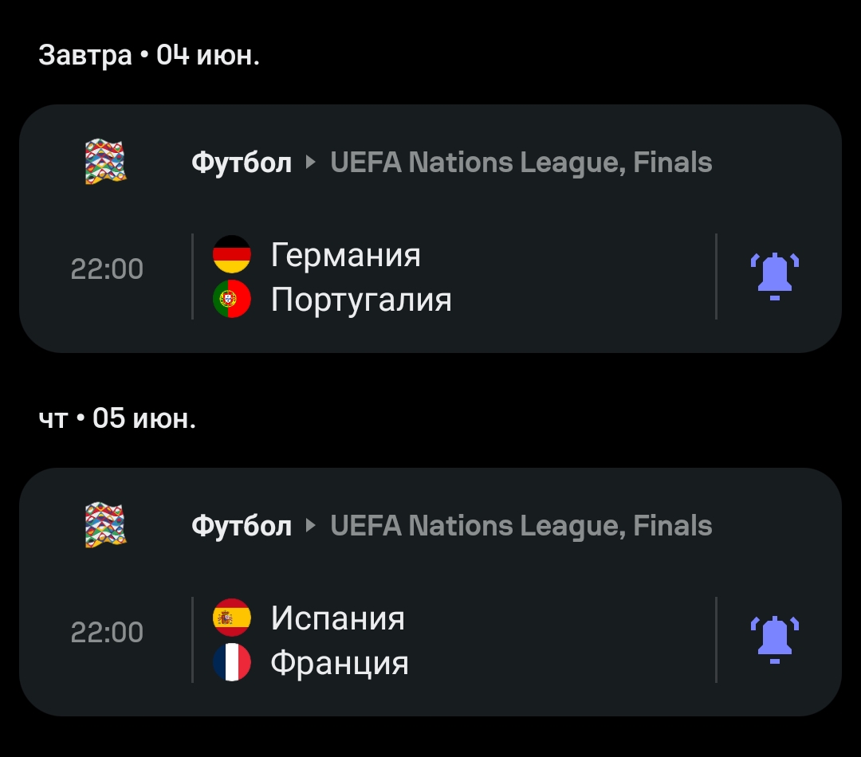The image size is (861, 757).
Task: Click the Spain flag icon
Action: tap(232, 618)
